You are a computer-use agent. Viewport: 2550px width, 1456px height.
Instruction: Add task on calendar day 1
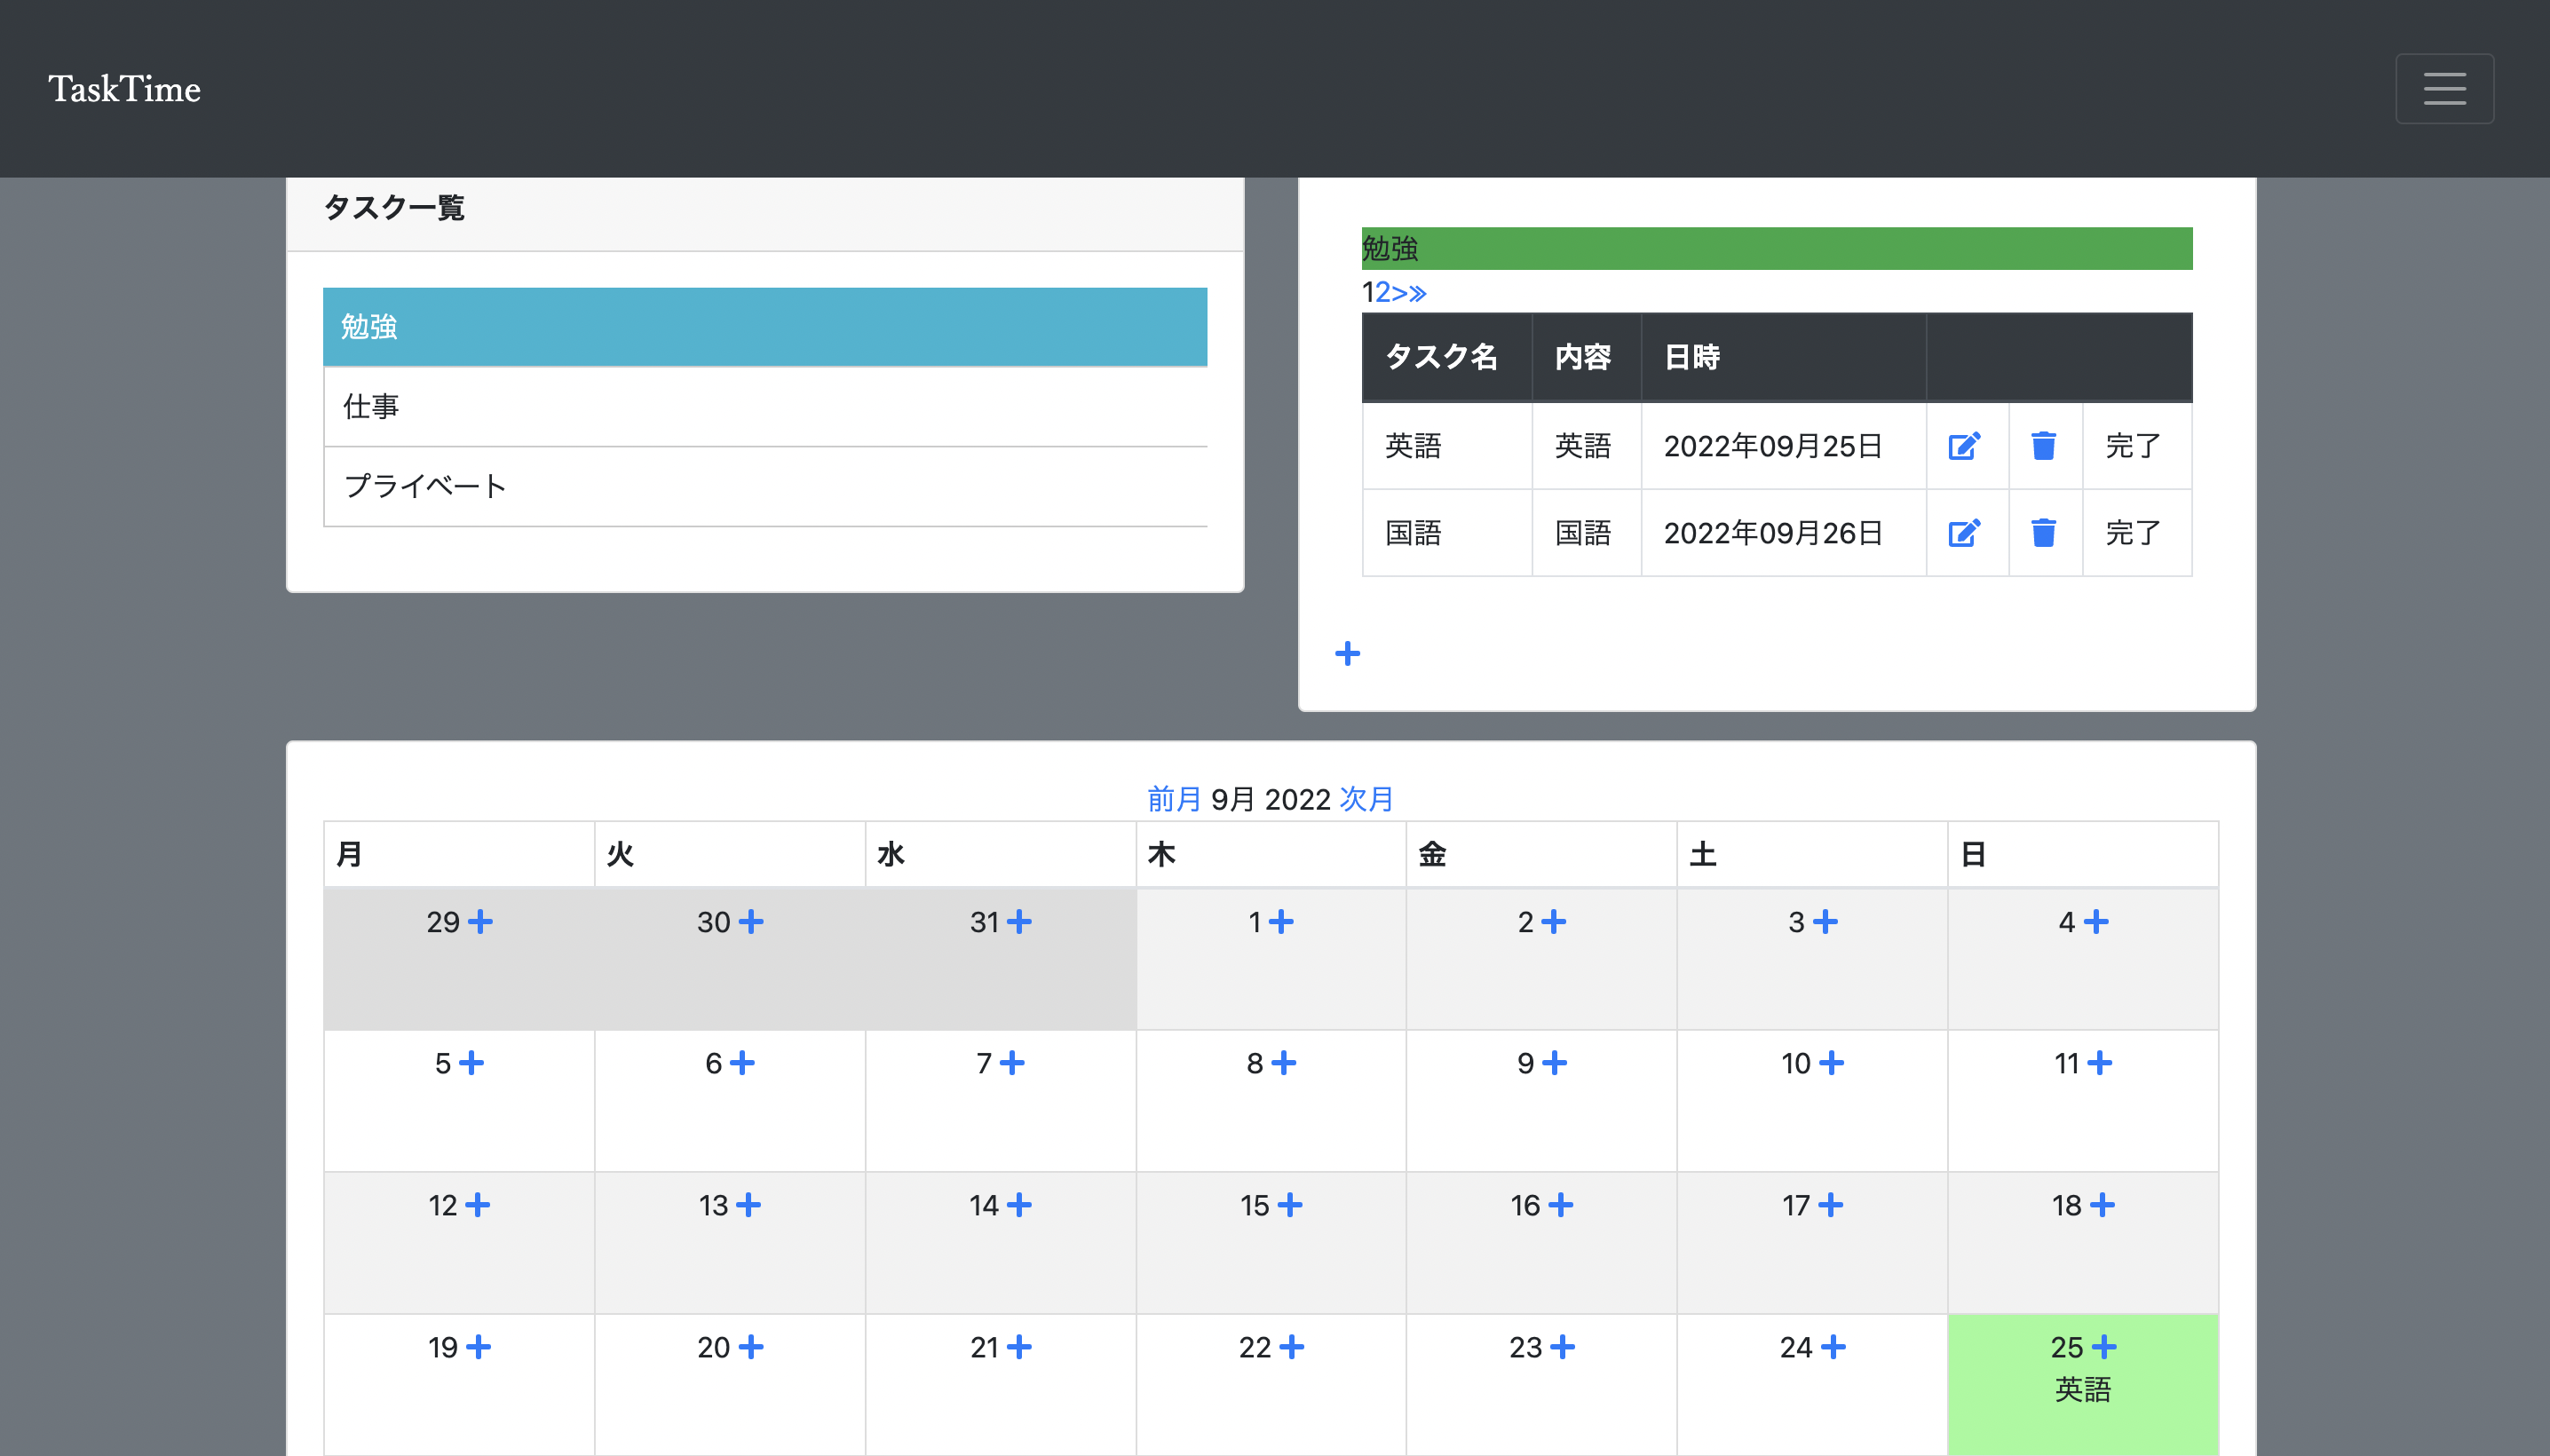[1281, 921]
